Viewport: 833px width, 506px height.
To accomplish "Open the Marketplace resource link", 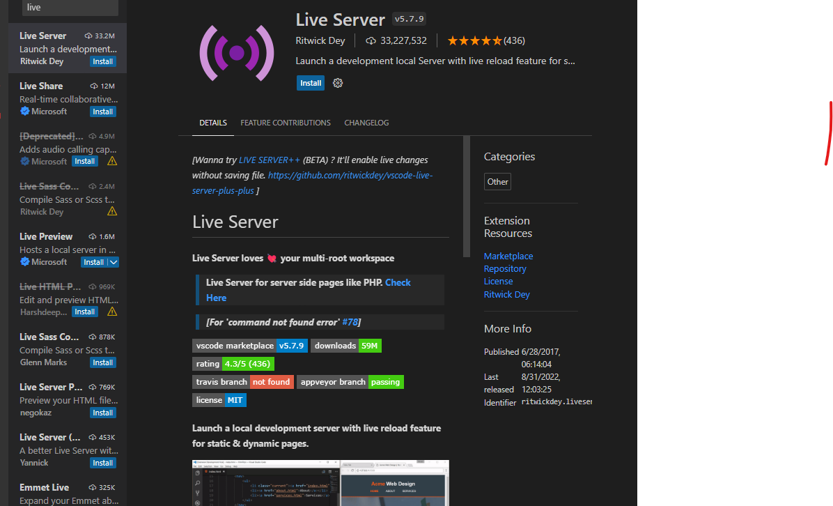I will [508, 256].
